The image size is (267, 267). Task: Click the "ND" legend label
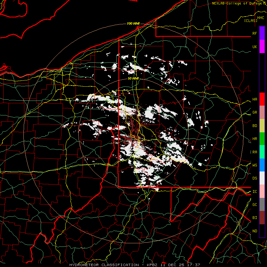point(255,231)
